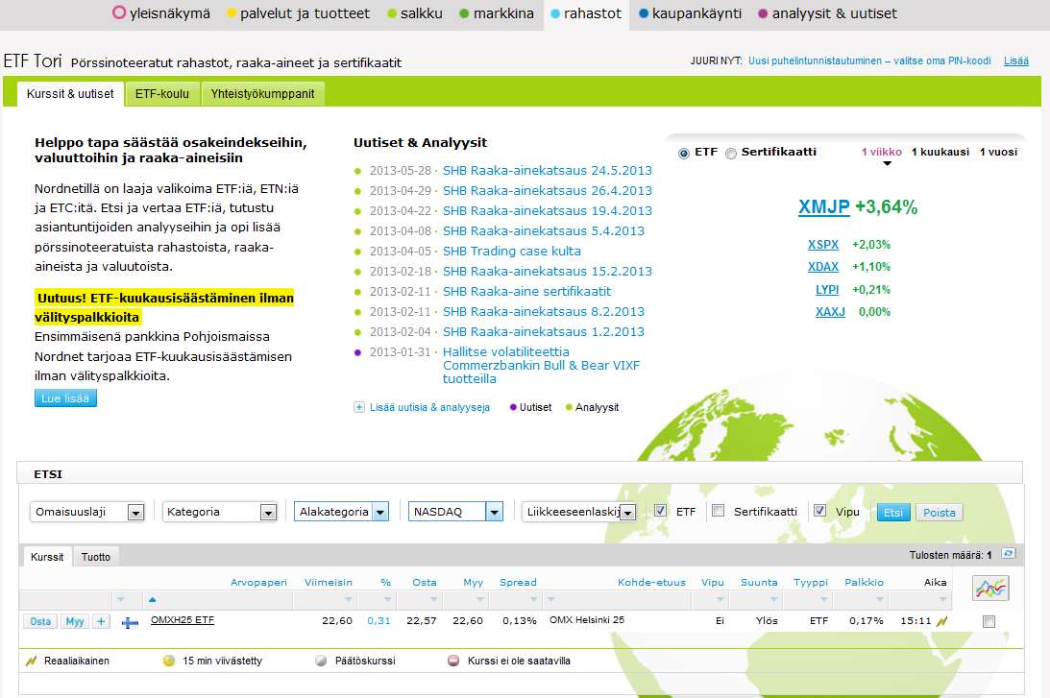The width and height of the screenshot is (1050, 698).
Task: Uncheck the ETF search checkbox
Action: tap(660, 511)
